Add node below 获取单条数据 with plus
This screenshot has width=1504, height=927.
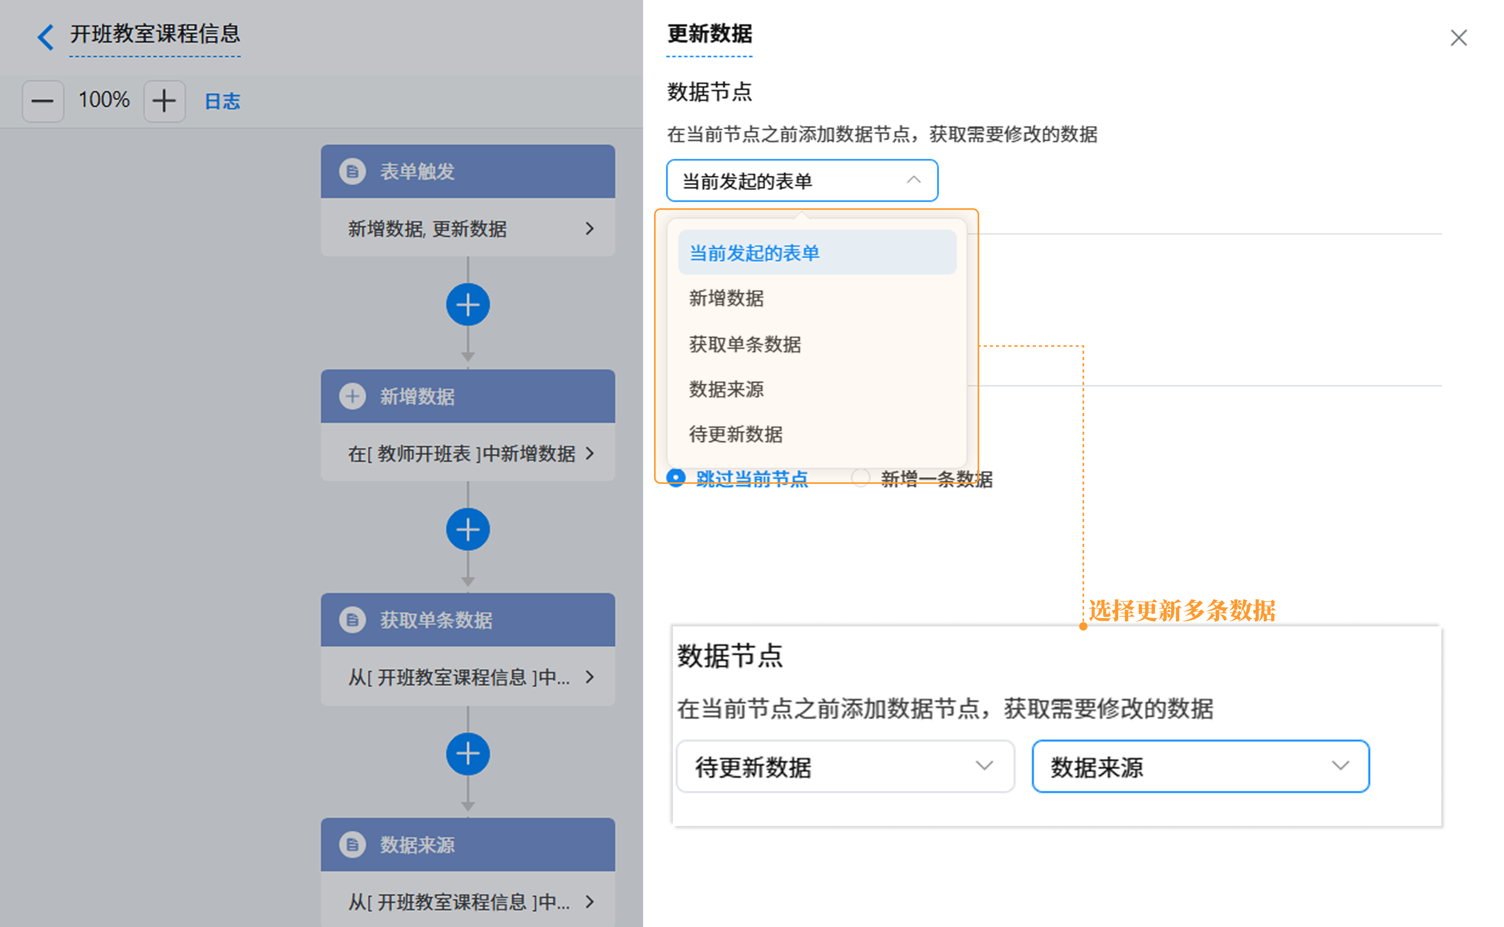(x=468, y=754)
